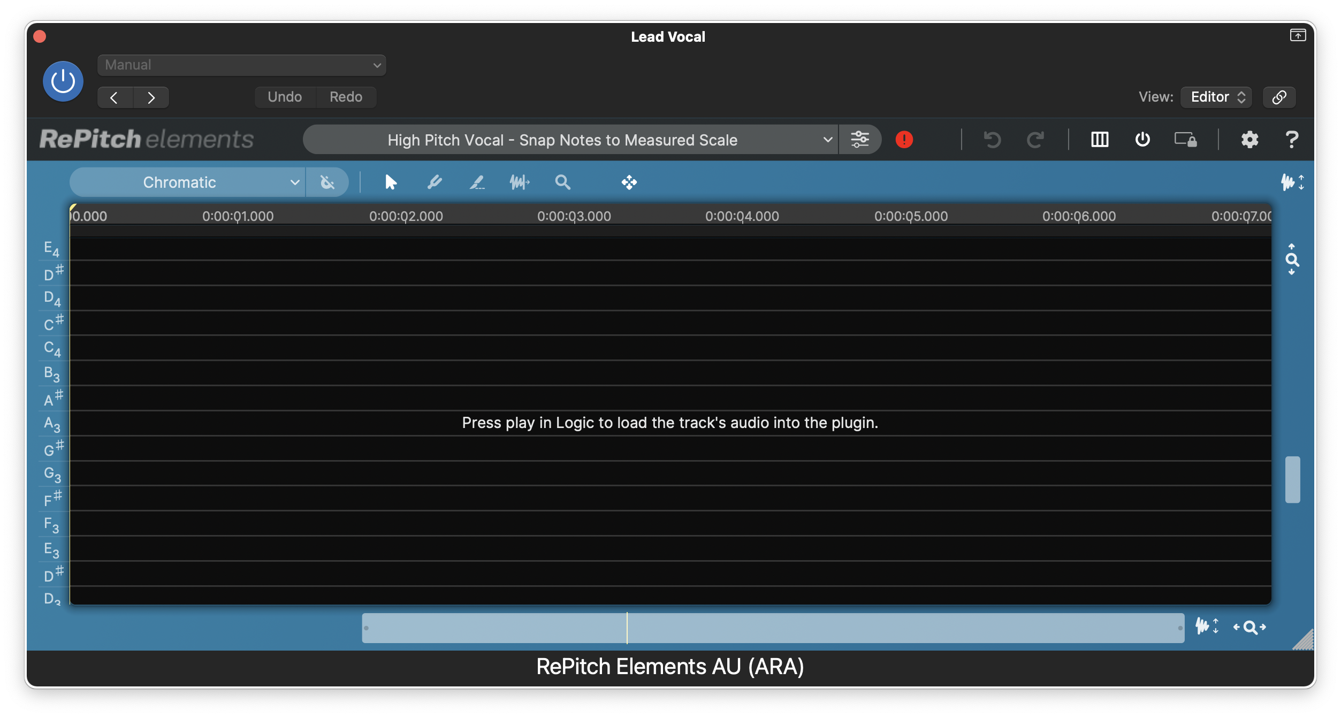The height and width of the screenshot is (718, 1341).
Task: Select the arrow pointer tool
Action: 391,182
